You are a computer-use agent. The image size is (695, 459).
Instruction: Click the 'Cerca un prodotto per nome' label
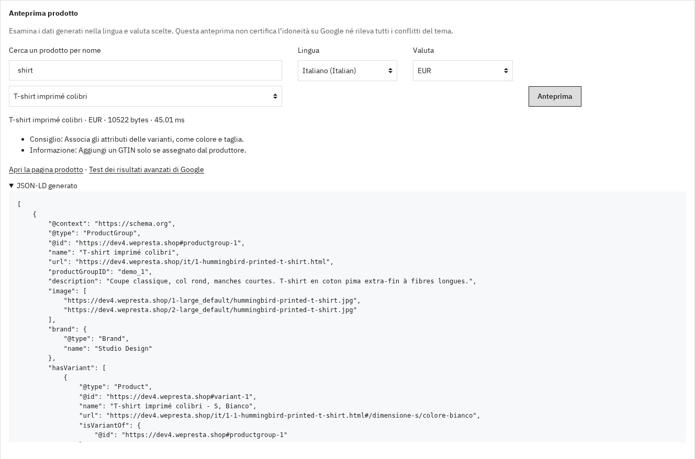pyautogui.click(x=55, y=50)
